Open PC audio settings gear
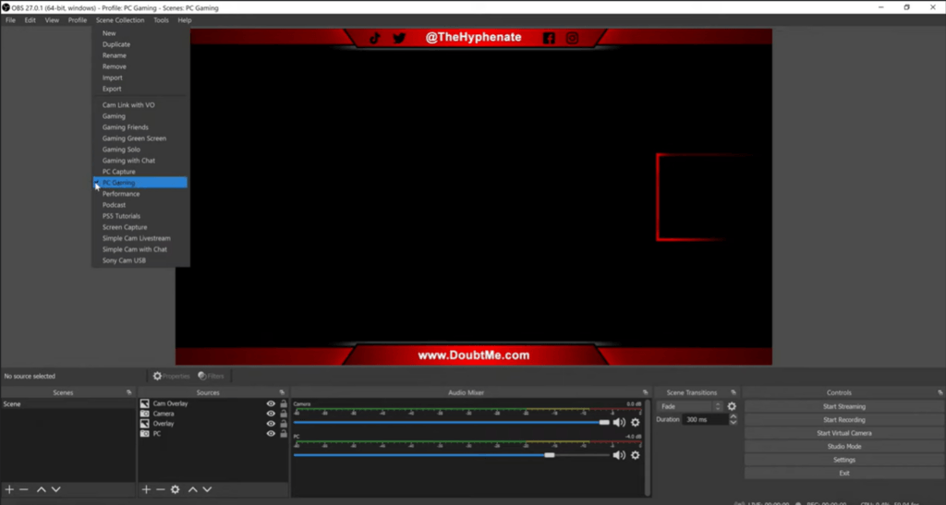Screen dimensions: 946x505 636,455
